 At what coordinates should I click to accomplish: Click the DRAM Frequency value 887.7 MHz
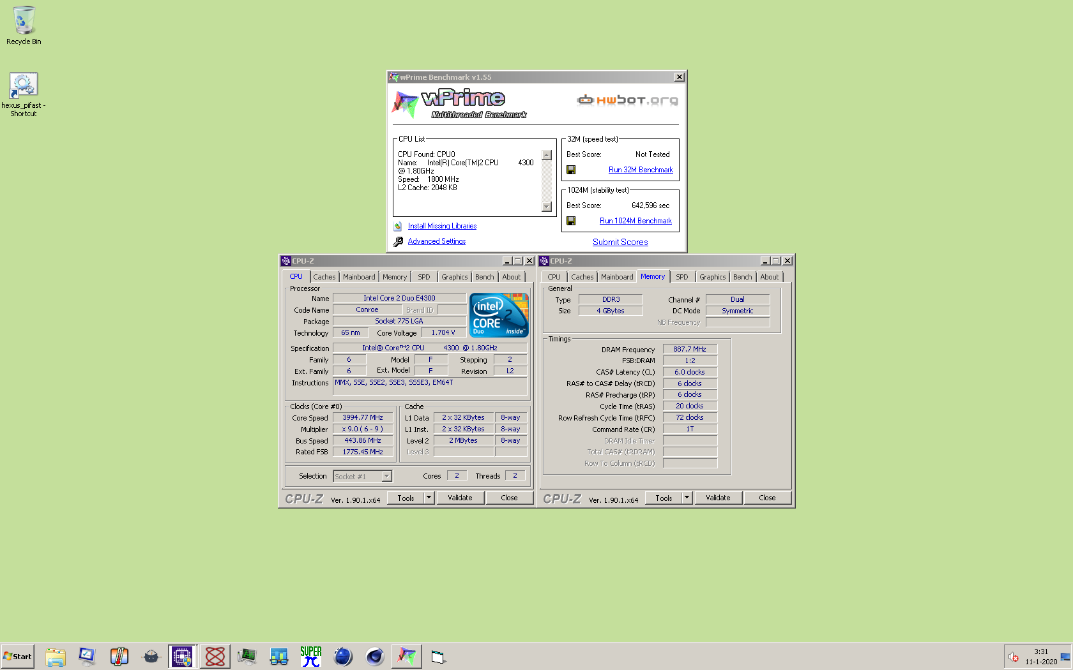coord(690,350)
